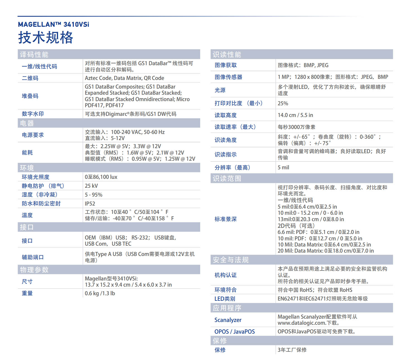Select the blue 'Scanalyzer' row label

tap(228, 320)
